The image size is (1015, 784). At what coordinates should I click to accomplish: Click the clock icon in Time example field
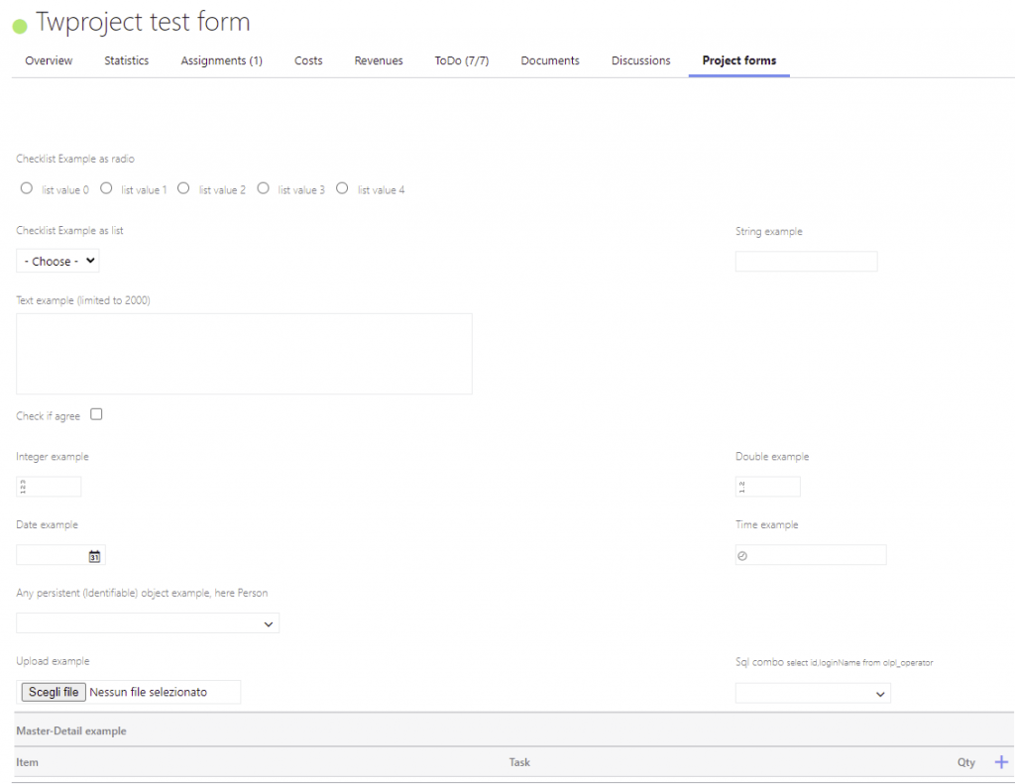pyautogui.click(x=743, y=555)
